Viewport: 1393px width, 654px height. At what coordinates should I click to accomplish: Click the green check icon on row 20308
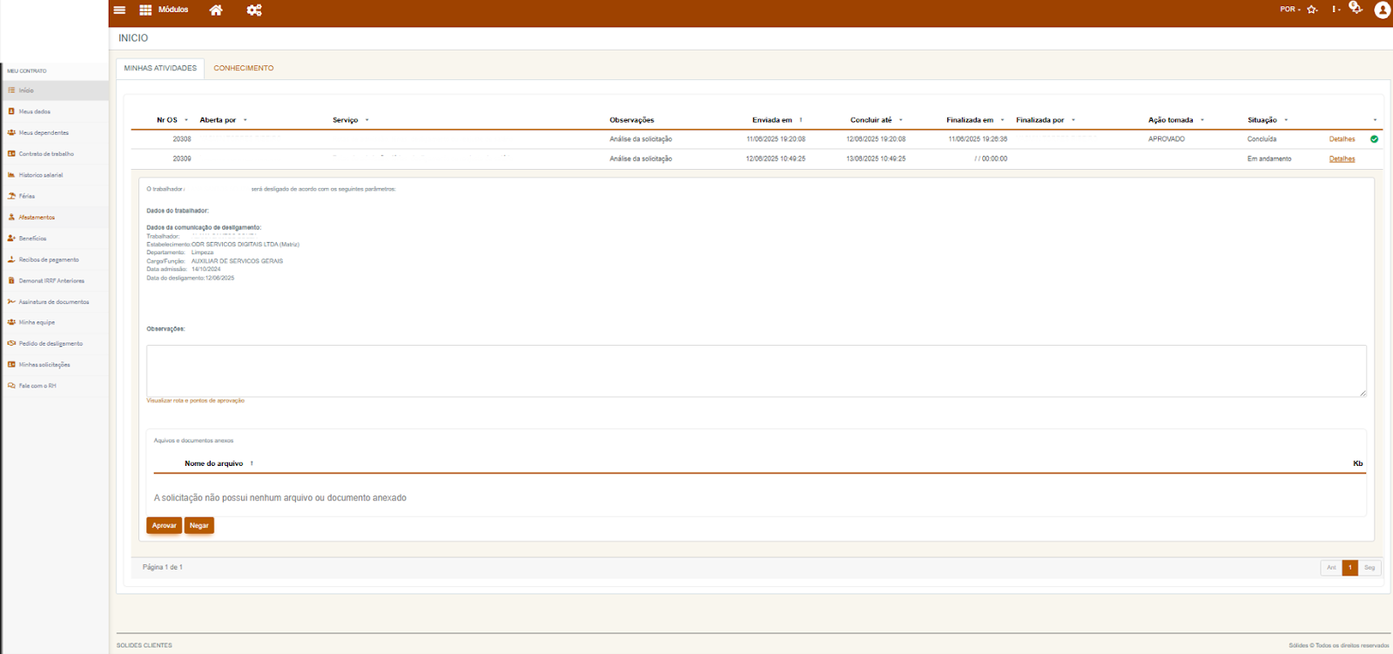click(x=1374, y=139)
